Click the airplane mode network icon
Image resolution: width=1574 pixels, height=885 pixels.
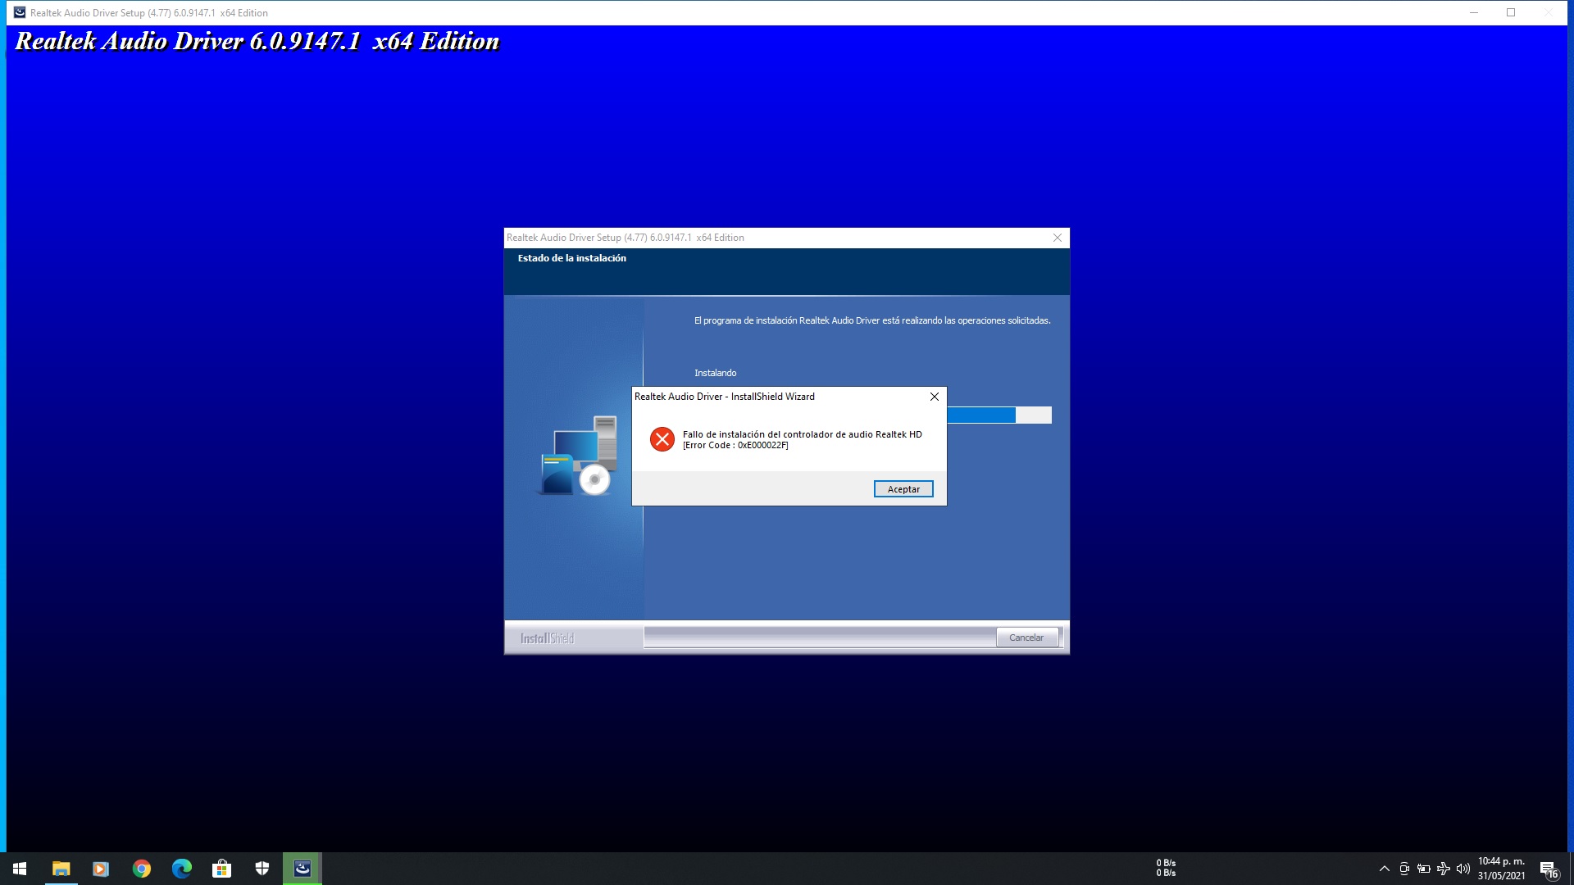(1444, 869)
